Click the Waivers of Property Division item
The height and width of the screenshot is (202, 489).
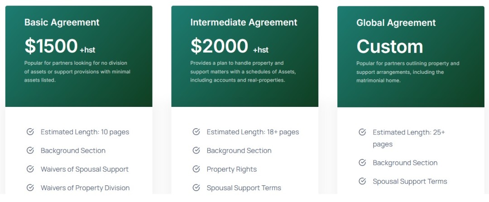click(85, 188)
